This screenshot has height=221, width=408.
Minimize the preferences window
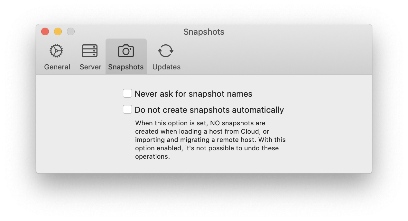(x=58, y=31)
